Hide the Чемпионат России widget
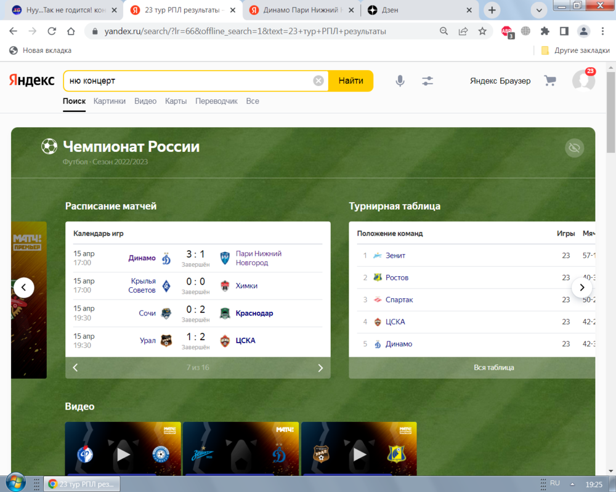 (574, 148)
